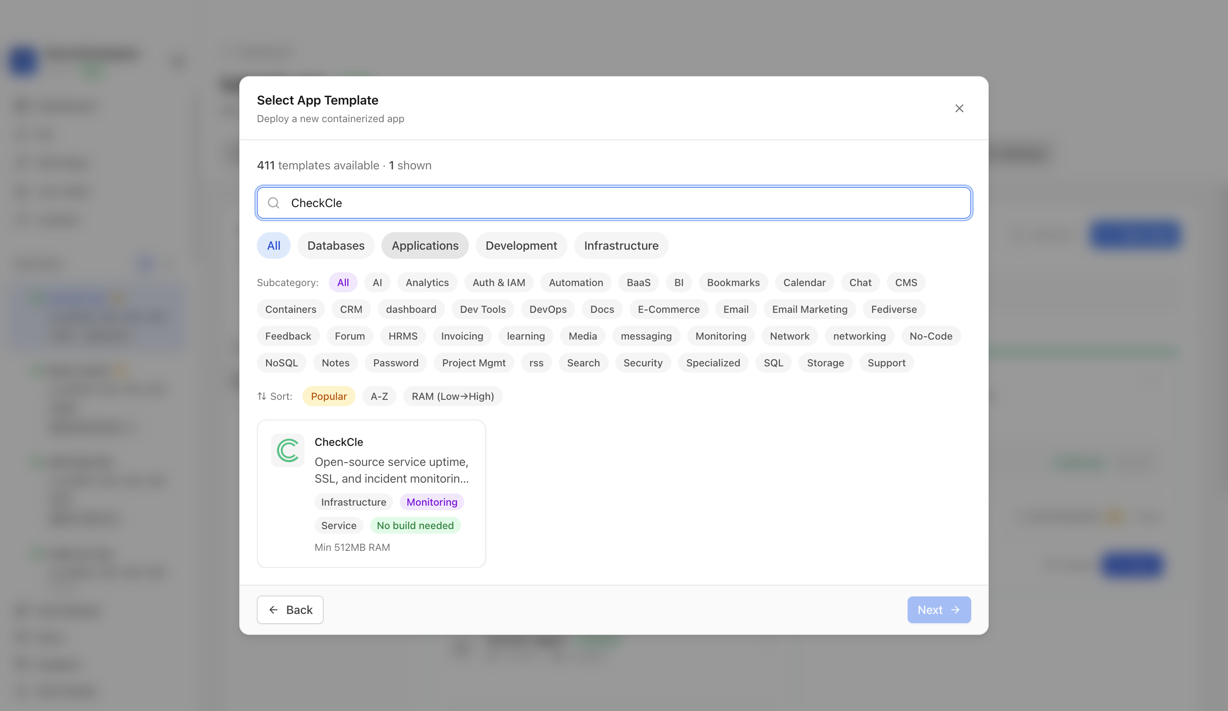
Task: Proceed with the Next button
Action: [939, 610]
